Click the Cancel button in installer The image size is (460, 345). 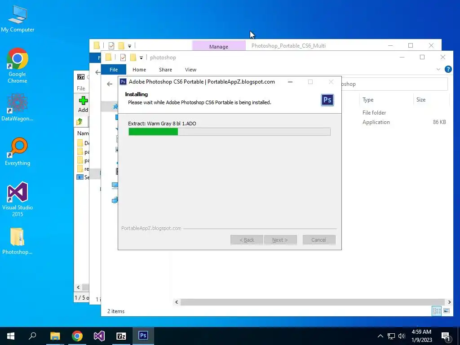pyautogui.click(x=319, y=240)
